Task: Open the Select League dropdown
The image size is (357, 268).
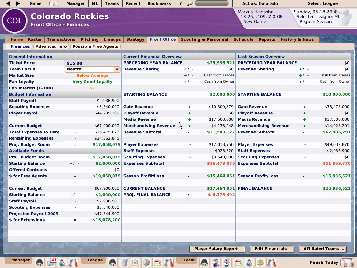Action: point(322,3)
